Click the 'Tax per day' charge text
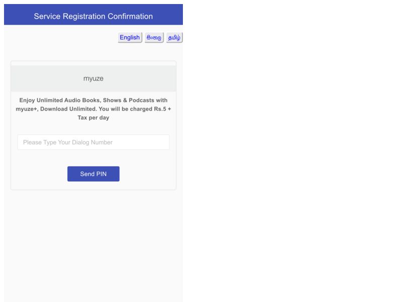The image size is (402, 302). 93,118
